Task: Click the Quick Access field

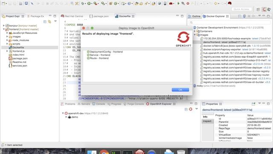Action: pyautogui.click(x=241, y=9)
